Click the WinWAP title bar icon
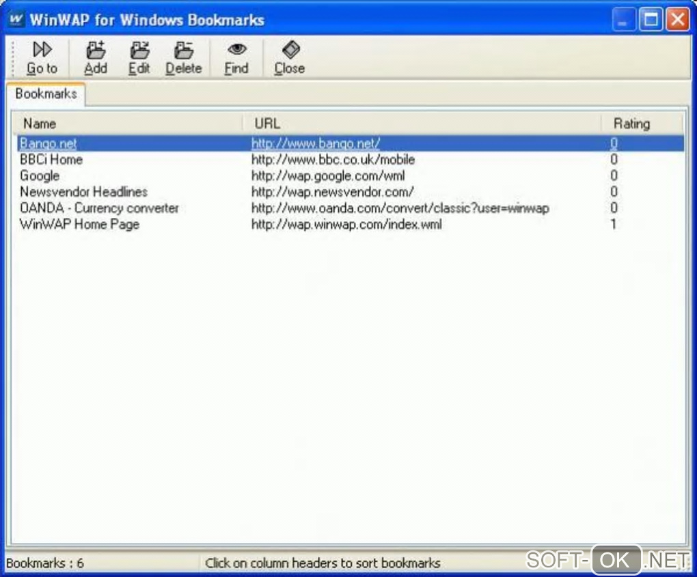Image resolution: width=697 pixels, height=577 pixels. coord(16,20)
